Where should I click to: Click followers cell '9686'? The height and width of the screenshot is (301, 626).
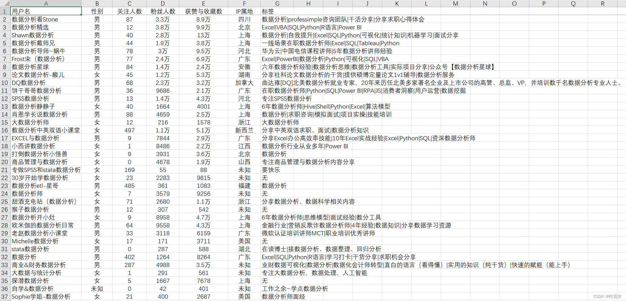pos(163,91)
